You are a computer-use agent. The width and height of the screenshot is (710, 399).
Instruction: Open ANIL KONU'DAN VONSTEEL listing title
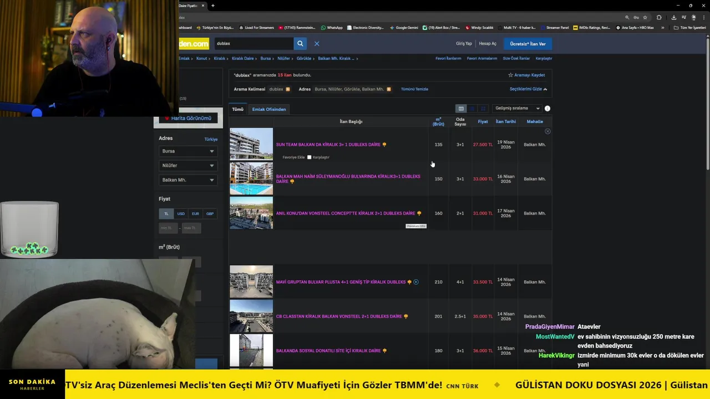[x=346, y=213]
